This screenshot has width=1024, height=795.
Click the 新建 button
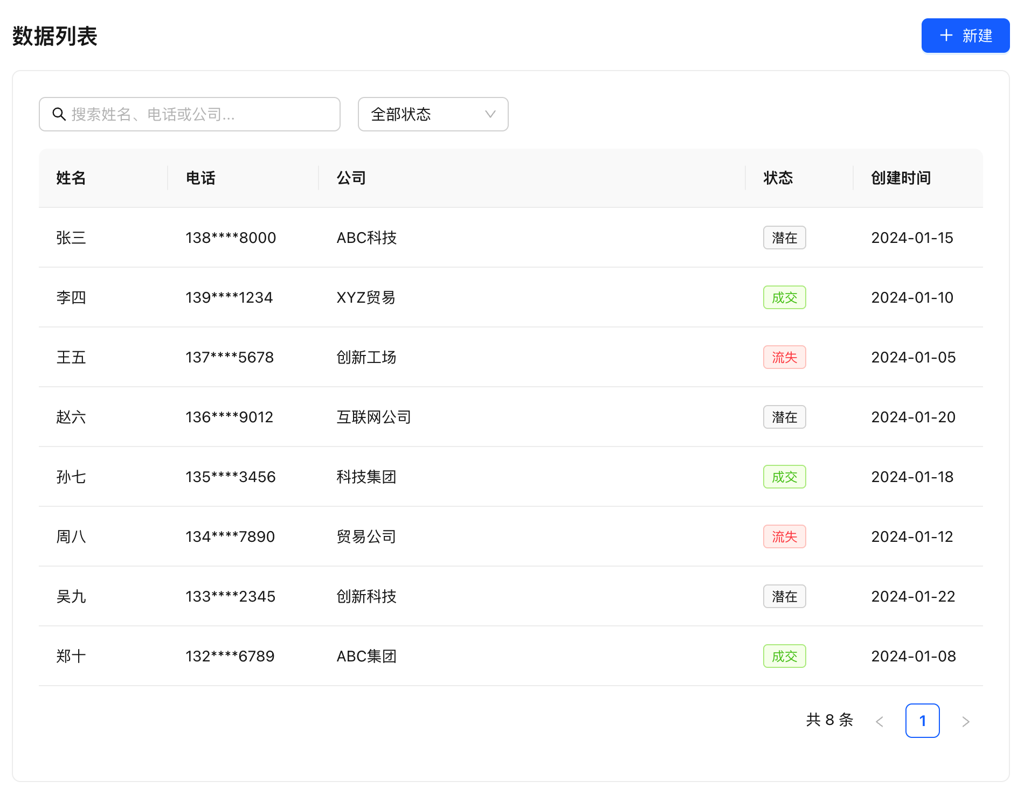coord(965,36)
